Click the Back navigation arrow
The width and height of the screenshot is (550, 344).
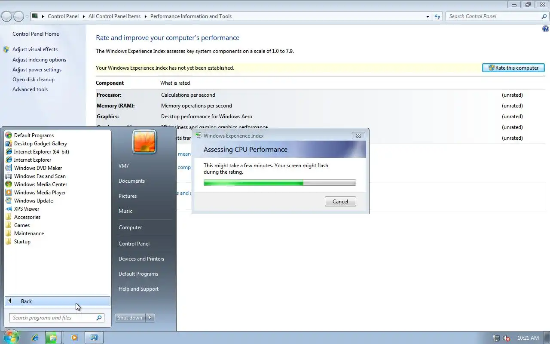pos(6,17)
